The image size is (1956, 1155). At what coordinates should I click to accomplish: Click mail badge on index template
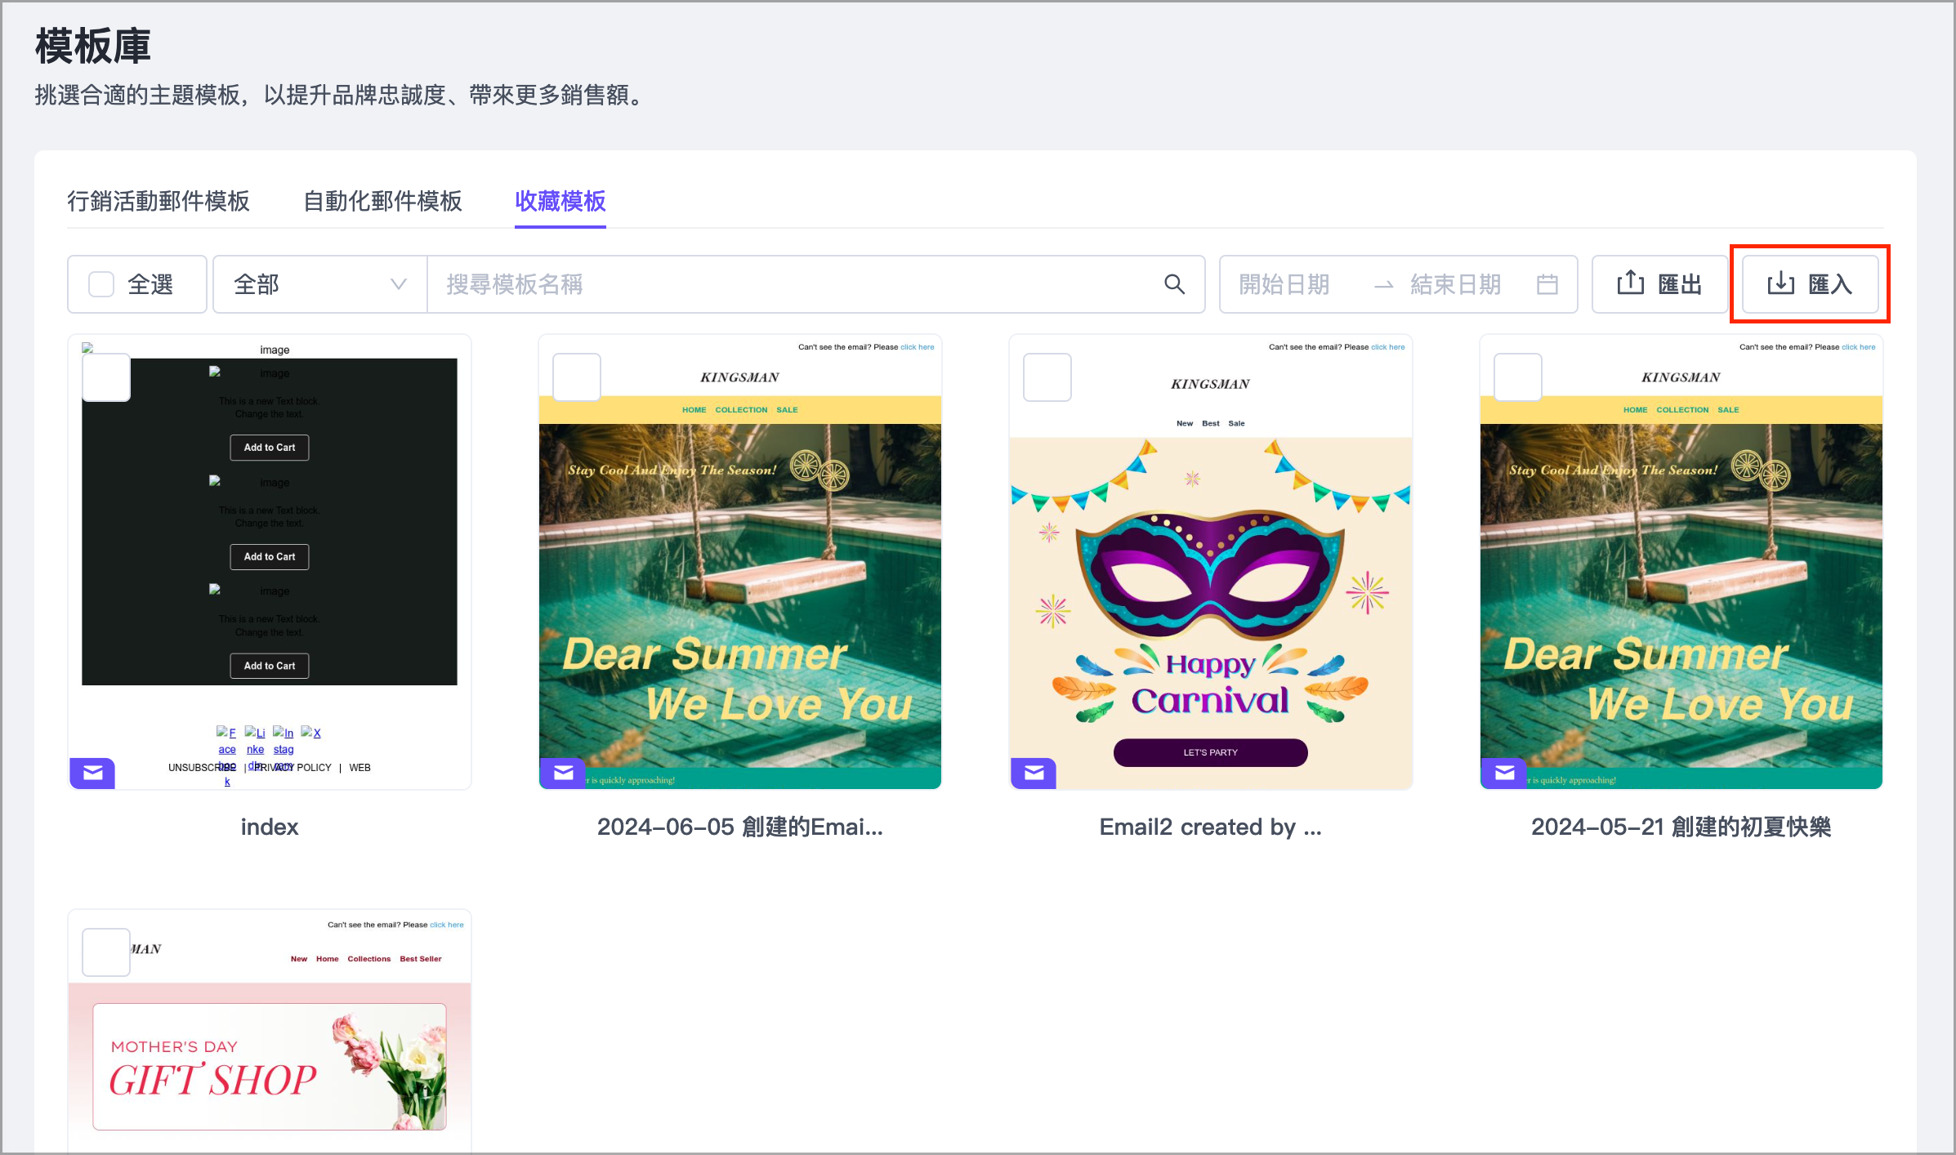[x=92, y=773]
